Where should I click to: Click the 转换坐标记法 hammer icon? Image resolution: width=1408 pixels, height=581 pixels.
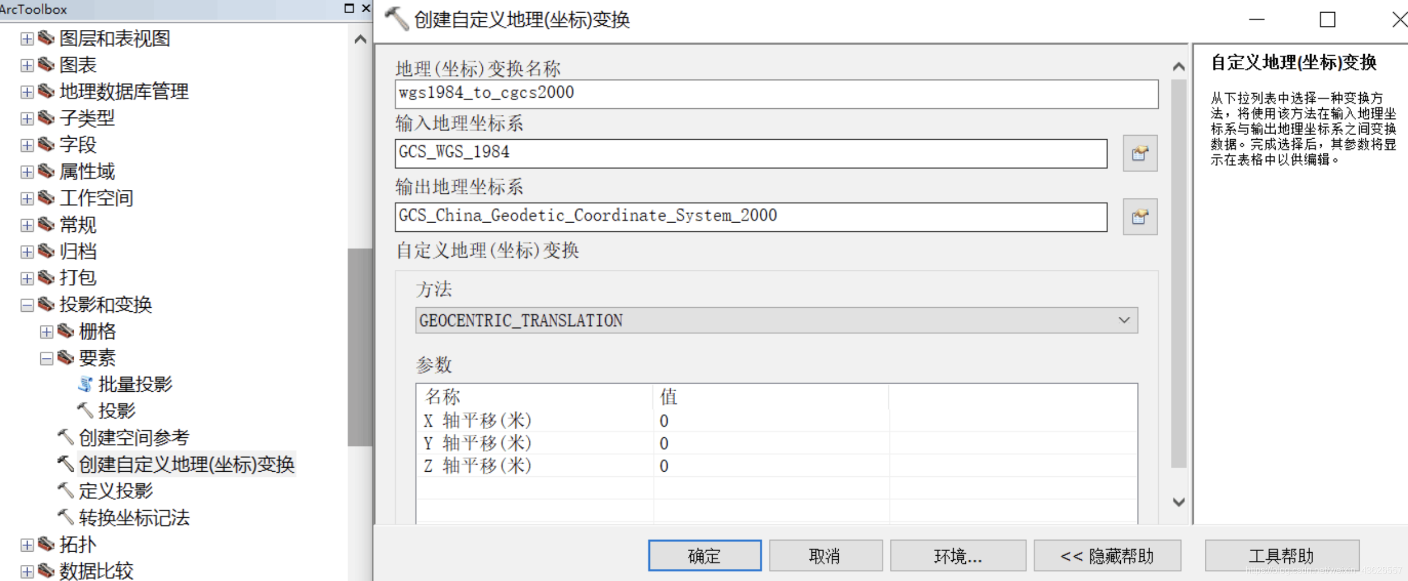[x=66, y=517]
